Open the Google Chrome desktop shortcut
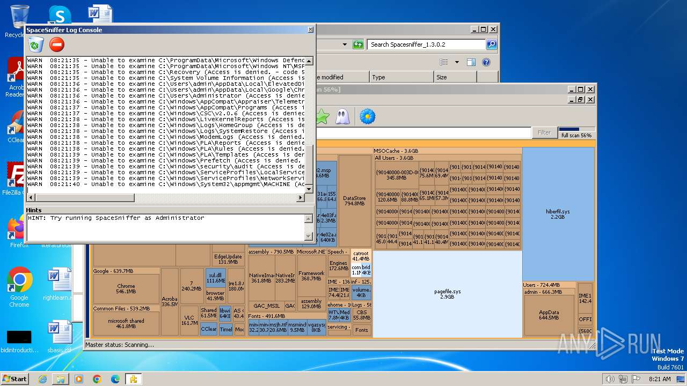 19,287
